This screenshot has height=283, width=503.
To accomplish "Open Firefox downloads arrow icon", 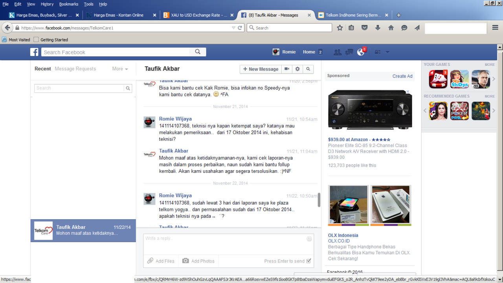I will [378, 28].
